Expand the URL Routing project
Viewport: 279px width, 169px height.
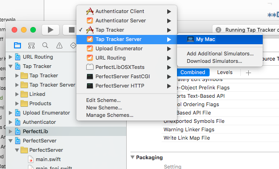click(x=11, y=57)
